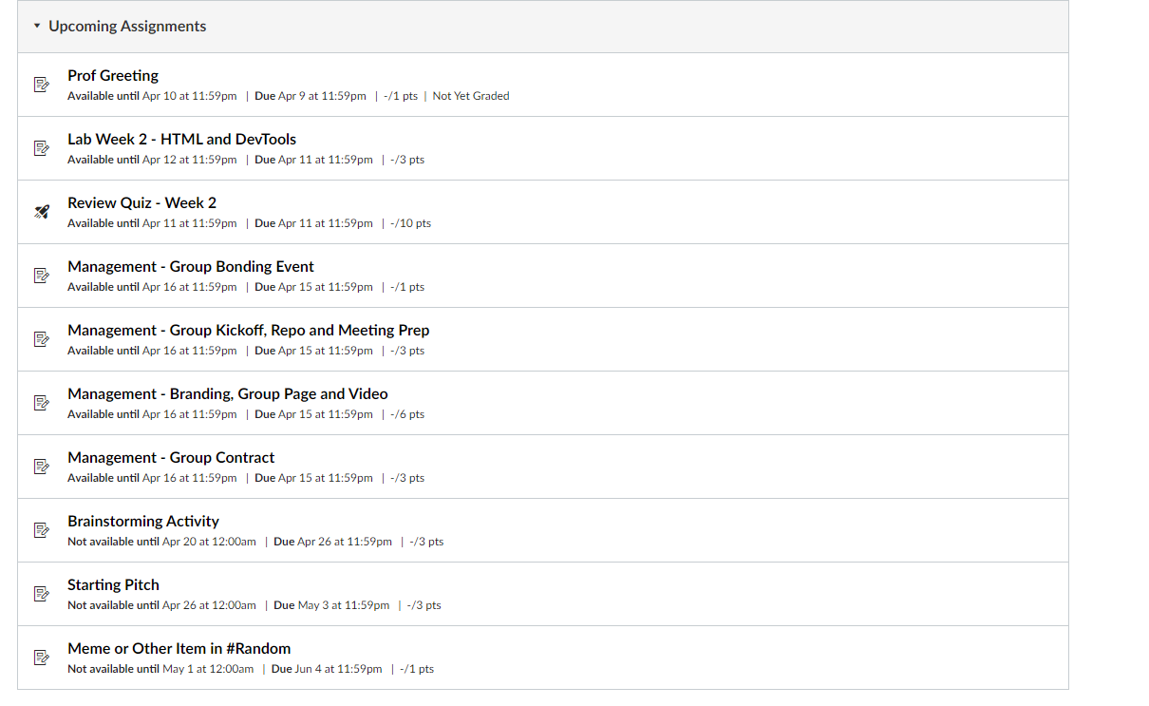Viewport: 1149px width, 706px height.
Task: Click icon next to Group Kickoff assignment
Action: (x=41, y=339)
